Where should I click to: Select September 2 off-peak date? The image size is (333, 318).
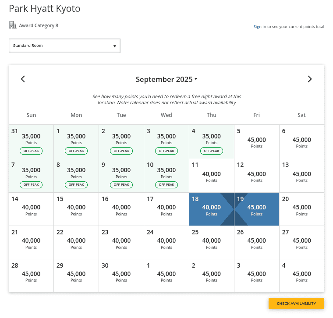pos(121,141)
